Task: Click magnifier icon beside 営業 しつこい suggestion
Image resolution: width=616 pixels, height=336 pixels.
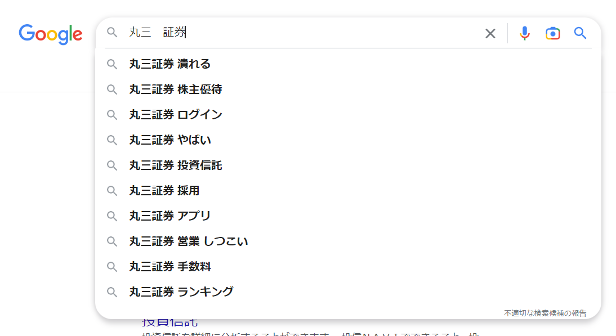Action: pyautogui.click(x=112, y=241)
